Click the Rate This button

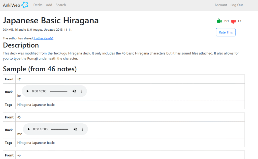[x=225, y=32]
